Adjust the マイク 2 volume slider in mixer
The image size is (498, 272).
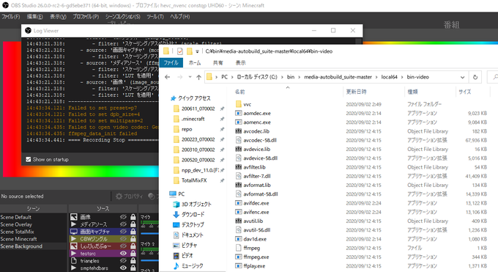click(x=149, y=260)
